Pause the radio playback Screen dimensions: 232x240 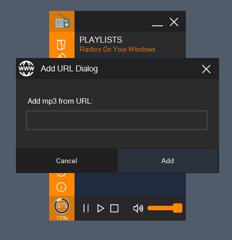[x=86, y=208]
